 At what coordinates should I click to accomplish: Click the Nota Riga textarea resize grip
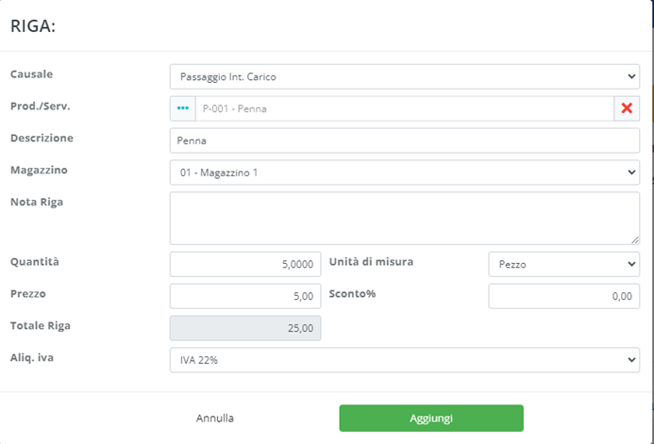[634, 239]
